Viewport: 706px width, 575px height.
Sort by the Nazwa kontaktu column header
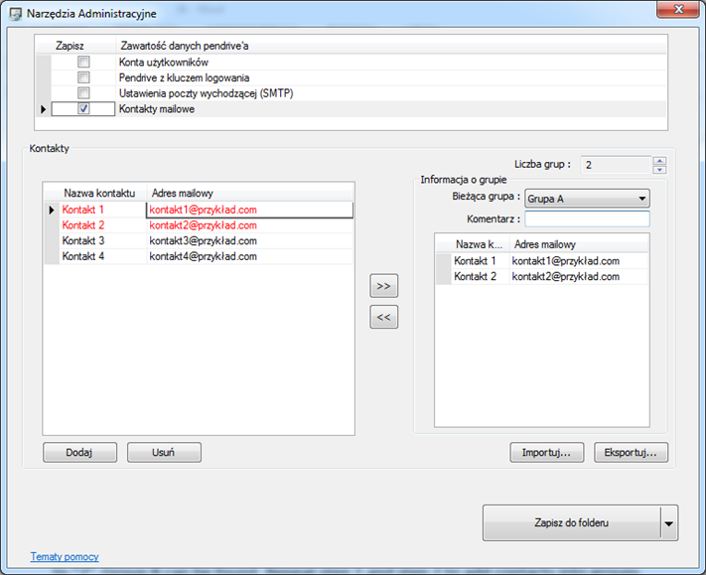[99, 194]
